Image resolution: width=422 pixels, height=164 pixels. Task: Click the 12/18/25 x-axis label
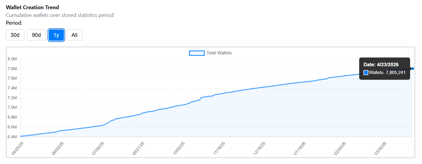[259, 148]
